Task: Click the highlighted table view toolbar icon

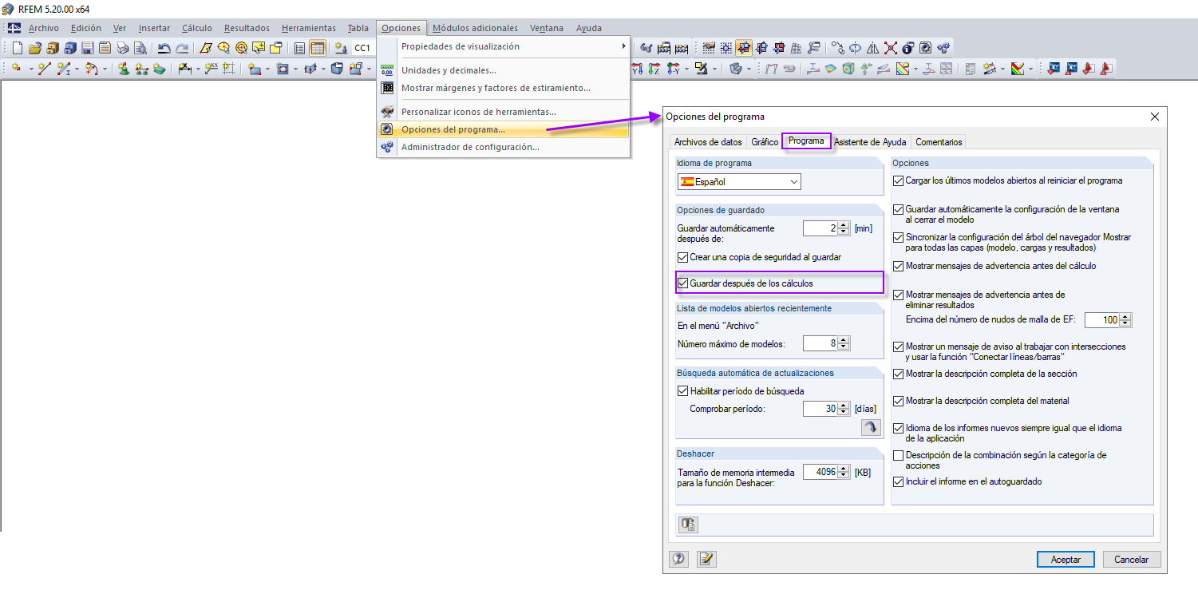Action: [317, 48]
